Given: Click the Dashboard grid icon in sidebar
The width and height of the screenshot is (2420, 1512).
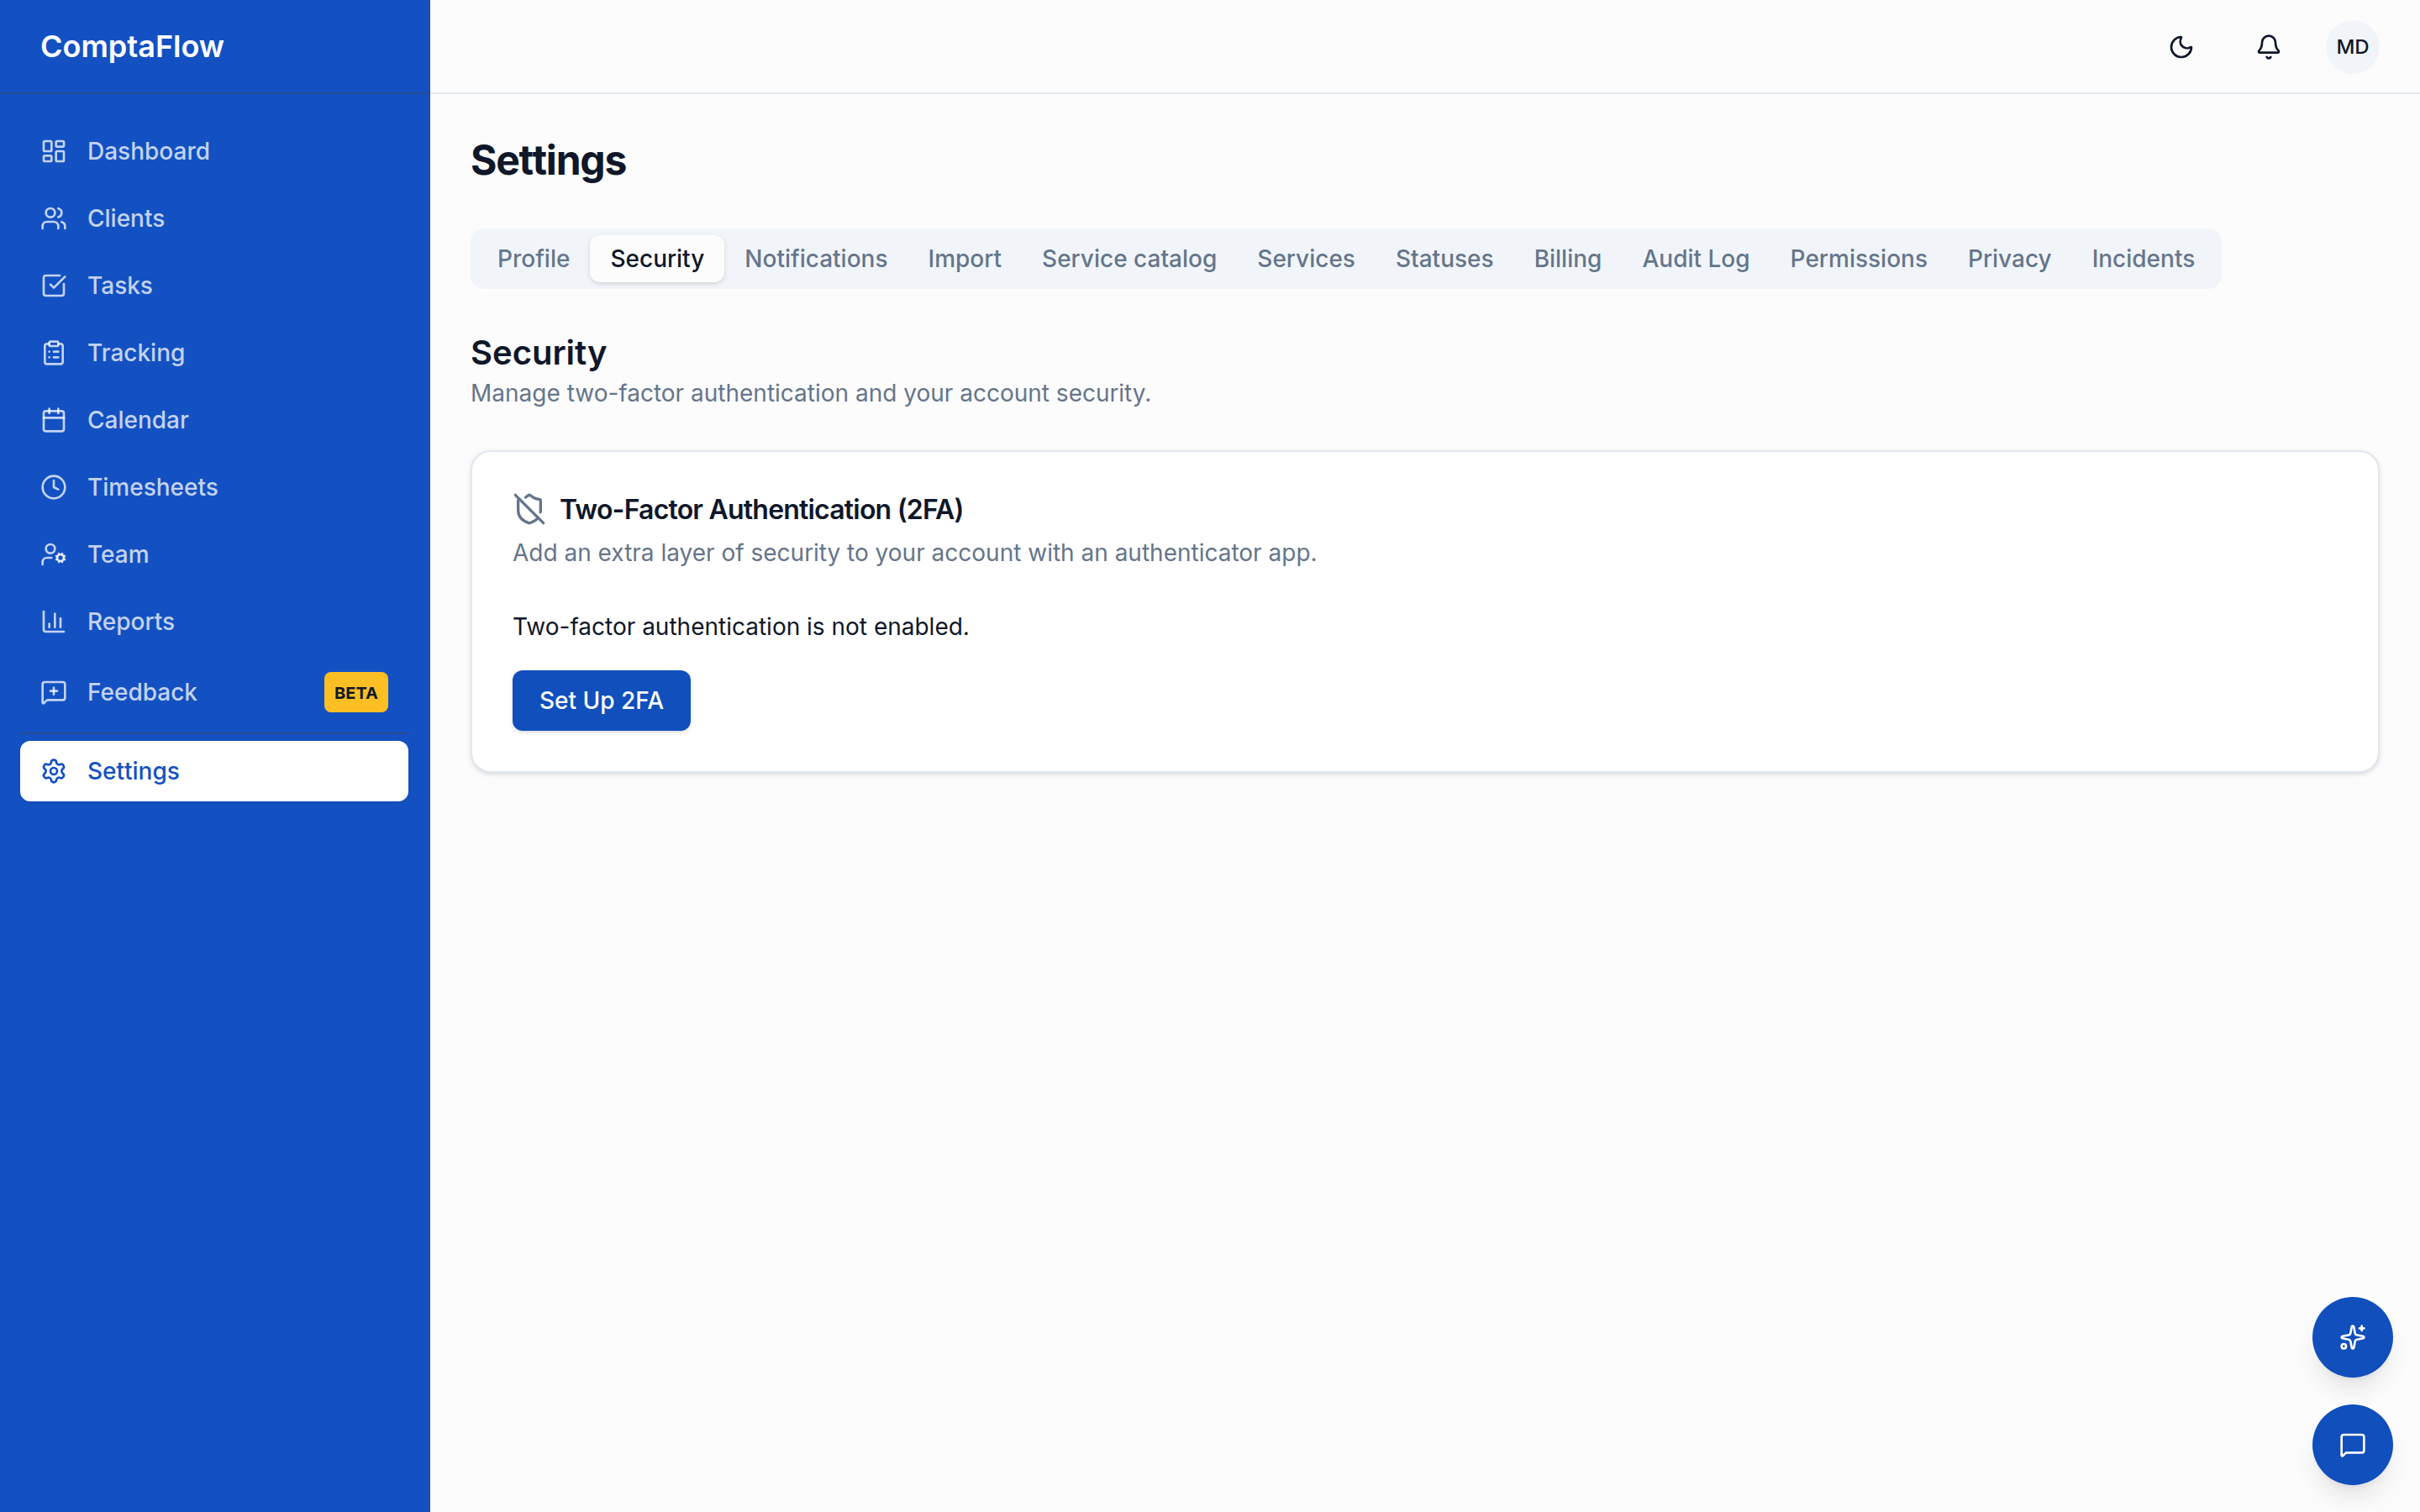Looking at the screenshot, I should pyautogui.click(x=54, y=151).
